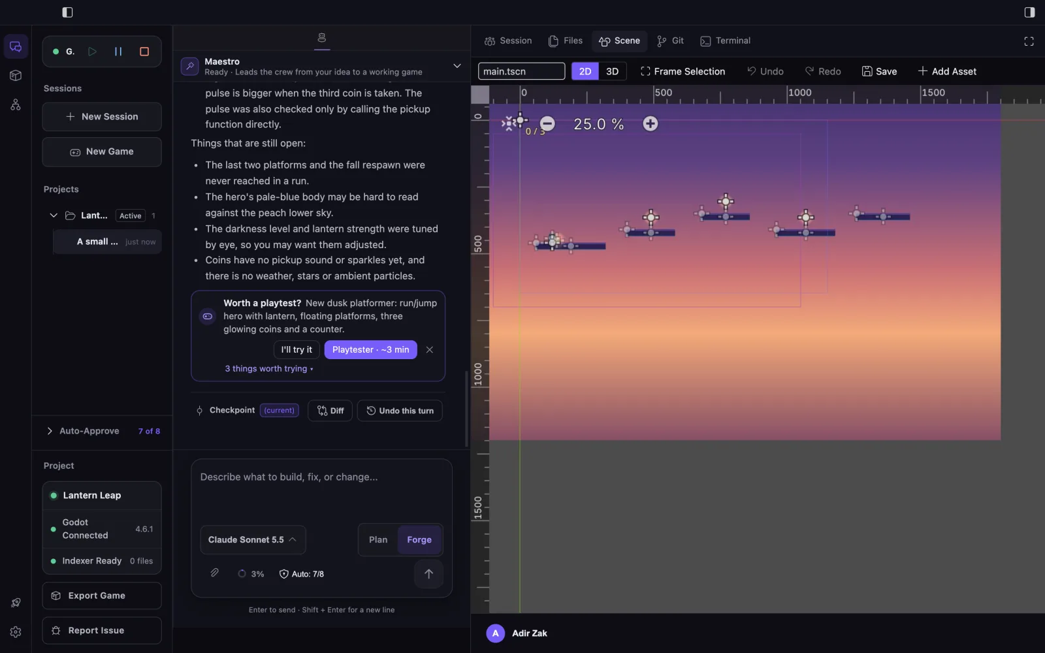Click the Godot Connected status row
The width and height of the screenshot is (1045, 653).
[102, 529]
